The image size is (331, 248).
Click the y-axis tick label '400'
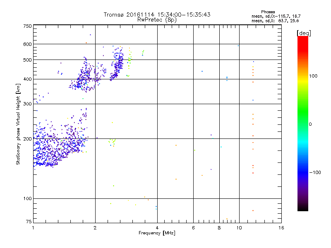tap(27, 79)
